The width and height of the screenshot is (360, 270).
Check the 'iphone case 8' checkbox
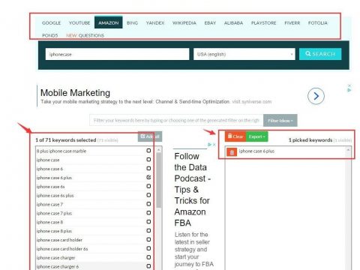pos(148,222)
